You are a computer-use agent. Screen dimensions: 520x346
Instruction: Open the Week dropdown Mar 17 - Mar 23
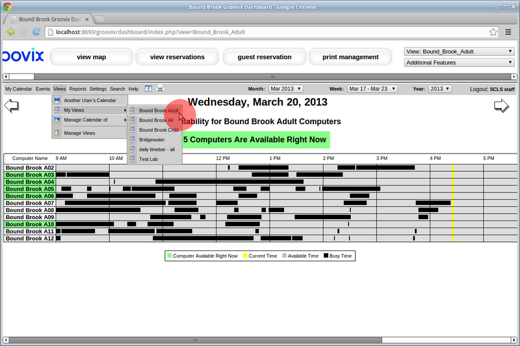coord(372,88)
